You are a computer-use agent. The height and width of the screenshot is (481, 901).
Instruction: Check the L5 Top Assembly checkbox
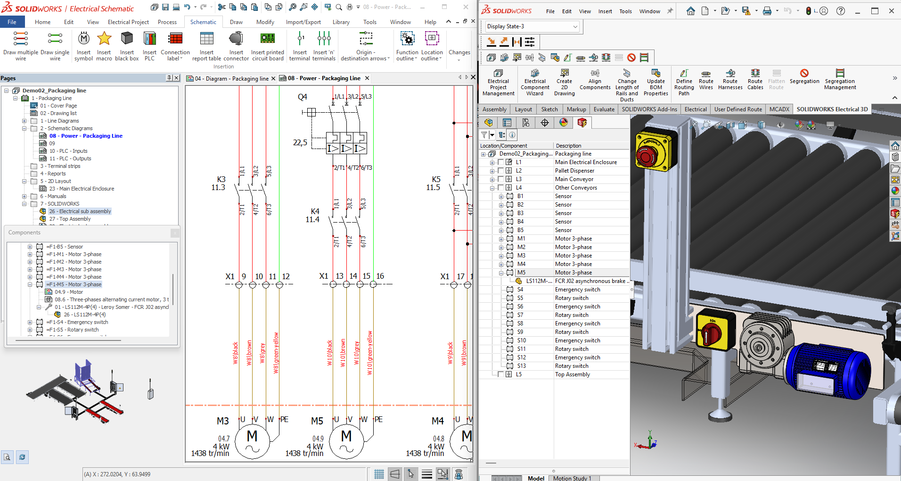click(500, 374)
